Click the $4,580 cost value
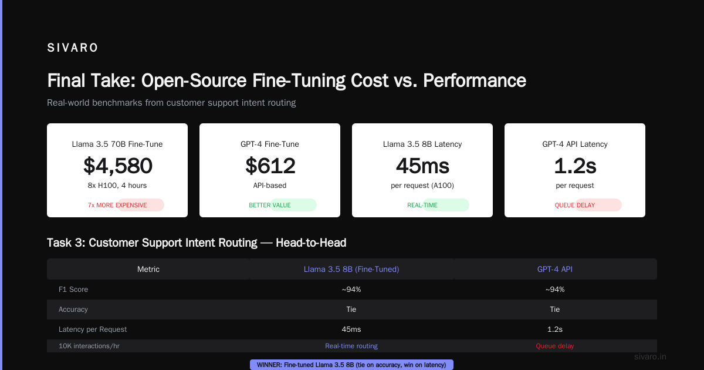This screenshot has width=704, height=370. 117,166
